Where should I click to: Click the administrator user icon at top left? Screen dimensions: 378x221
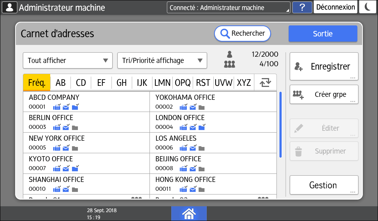[9, 7]
